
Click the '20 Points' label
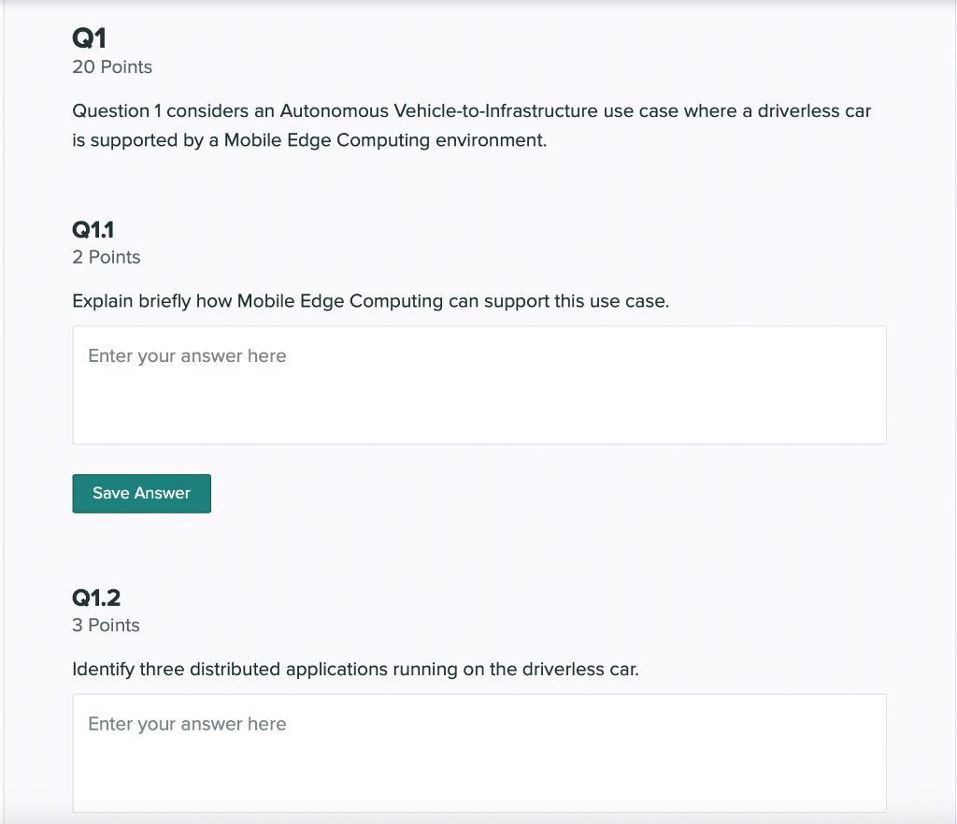(112, 67)
